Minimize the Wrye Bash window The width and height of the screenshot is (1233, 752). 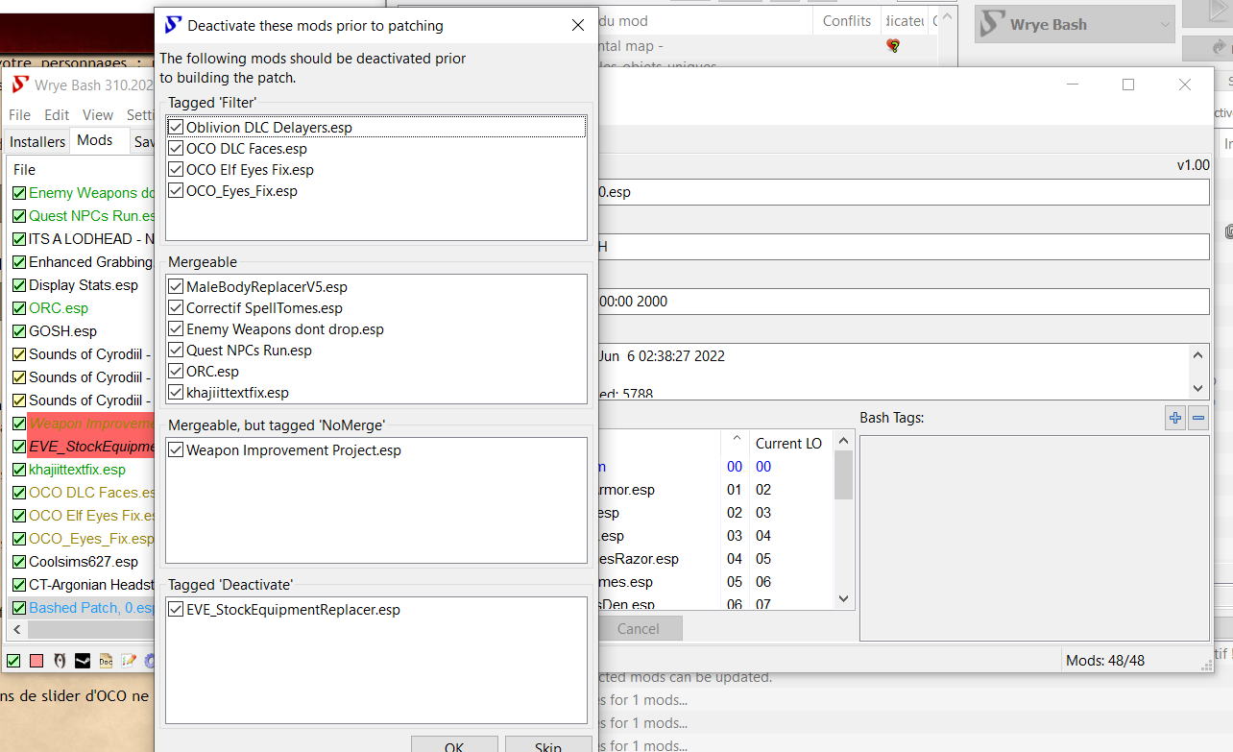pos(1073,85)
